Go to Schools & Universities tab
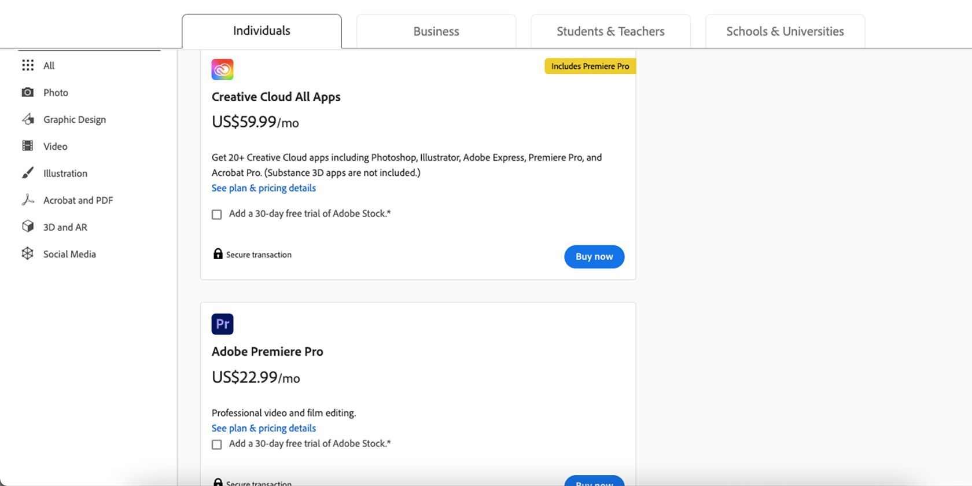The width and height of the screenshot is (972, 486). click(x=785, y=31)
